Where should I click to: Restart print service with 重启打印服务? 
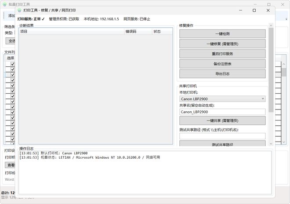222,54
